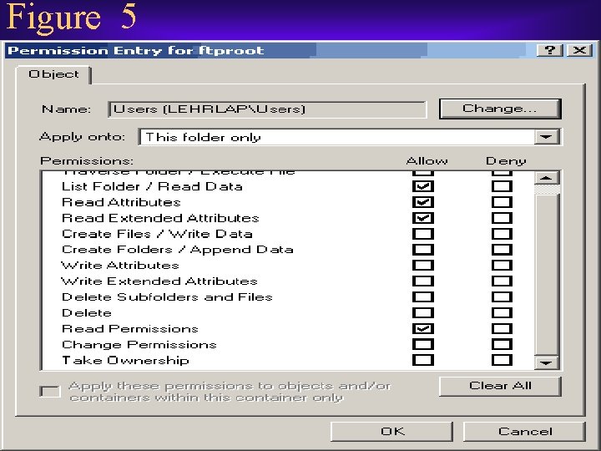This screenshot has height=451, width=601.
Task: Click the Allow column header
Action: (427, 160)
